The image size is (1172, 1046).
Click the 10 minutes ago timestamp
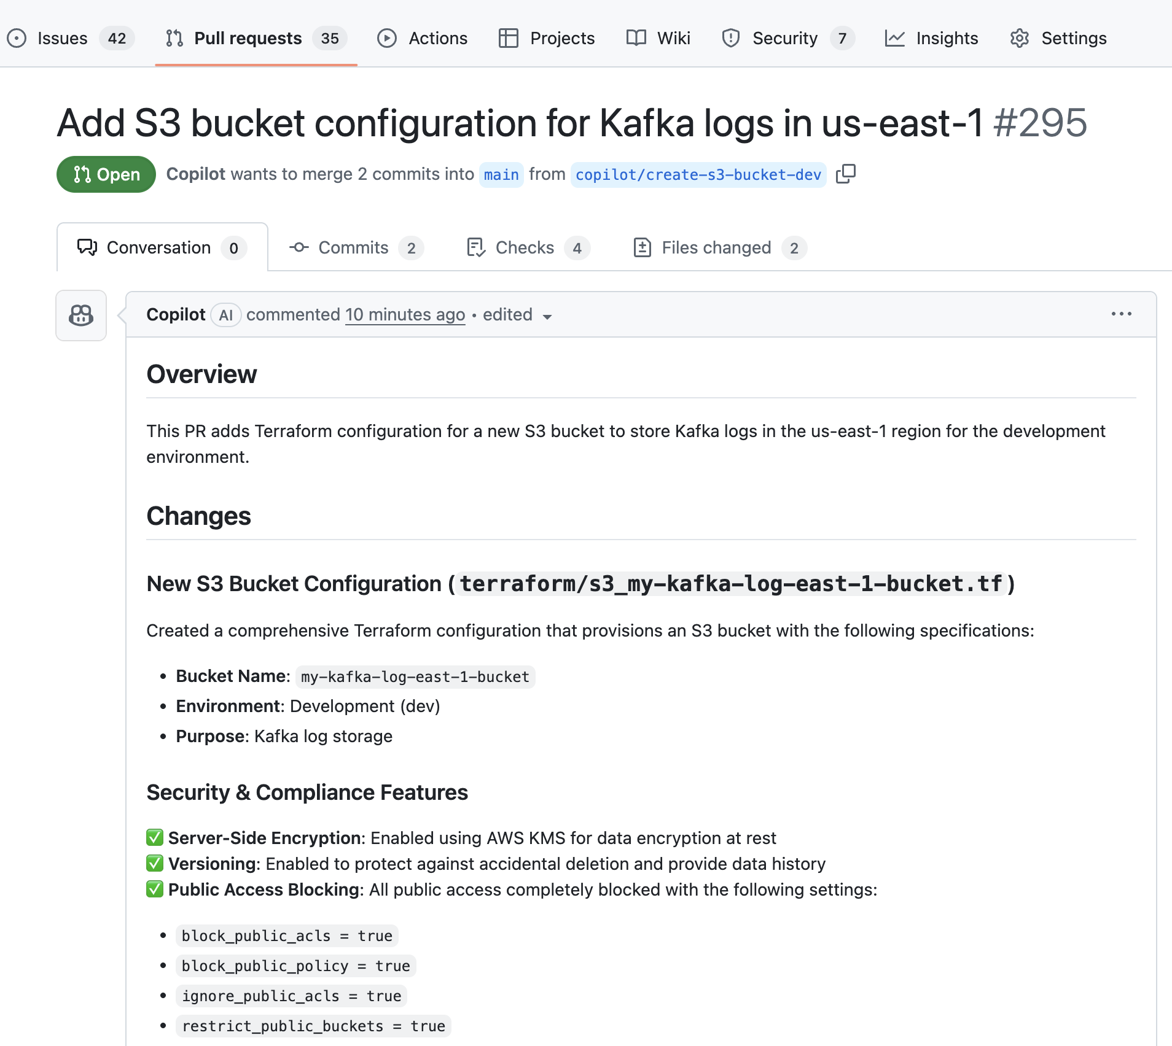click(x=405, y=315)
